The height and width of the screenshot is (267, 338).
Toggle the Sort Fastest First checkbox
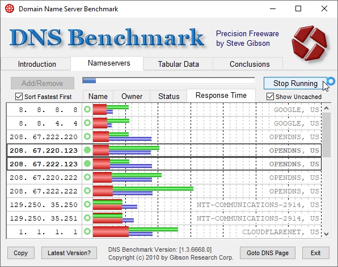tap(19, 97)
